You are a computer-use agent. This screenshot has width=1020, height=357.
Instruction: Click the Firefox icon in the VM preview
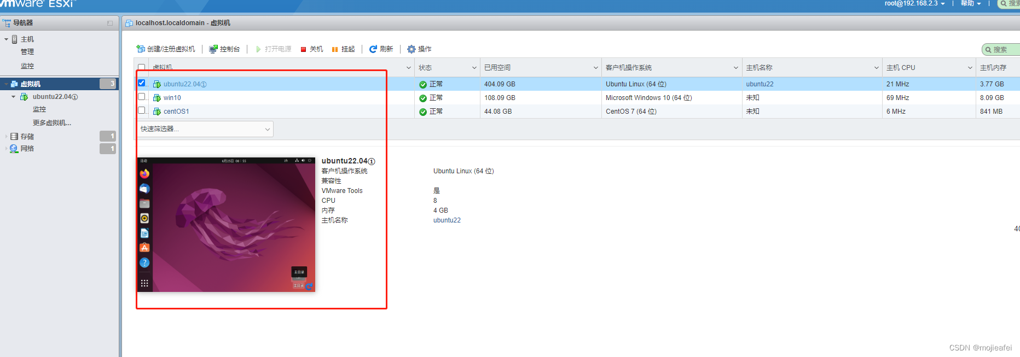[x=144, y=174]
